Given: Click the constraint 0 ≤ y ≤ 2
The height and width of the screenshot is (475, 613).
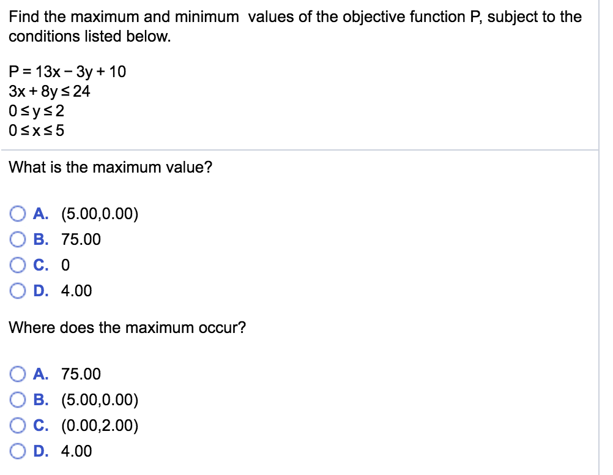Looking at the screenshot, I should (x=37, y=111).
